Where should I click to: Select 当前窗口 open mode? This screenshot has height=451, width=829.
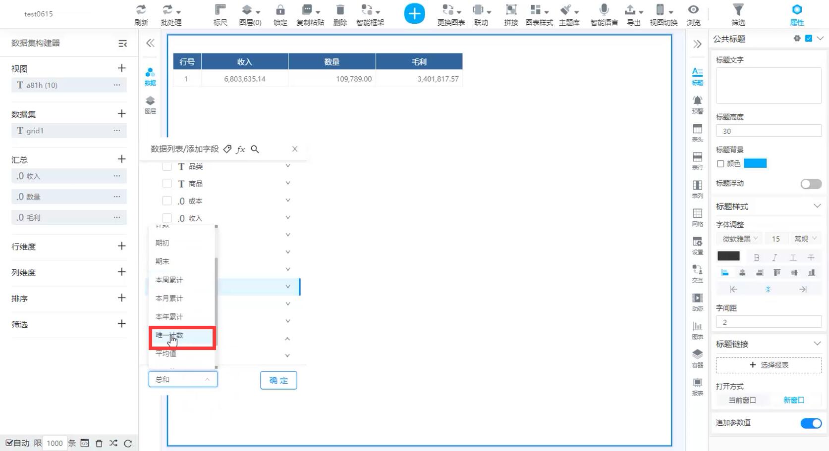point(742,400)
